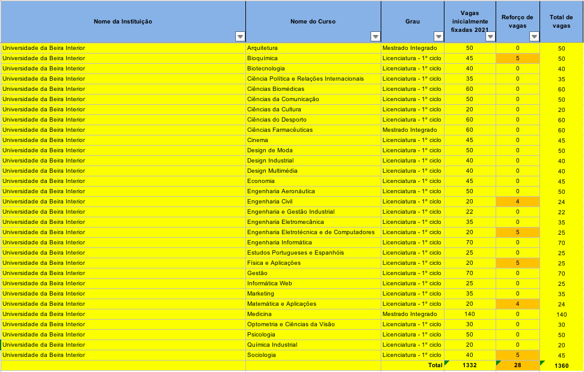Click the 1332 total initial vagas cell
The height and width of the screenshot is (372, 584).
tap(469, 365)
